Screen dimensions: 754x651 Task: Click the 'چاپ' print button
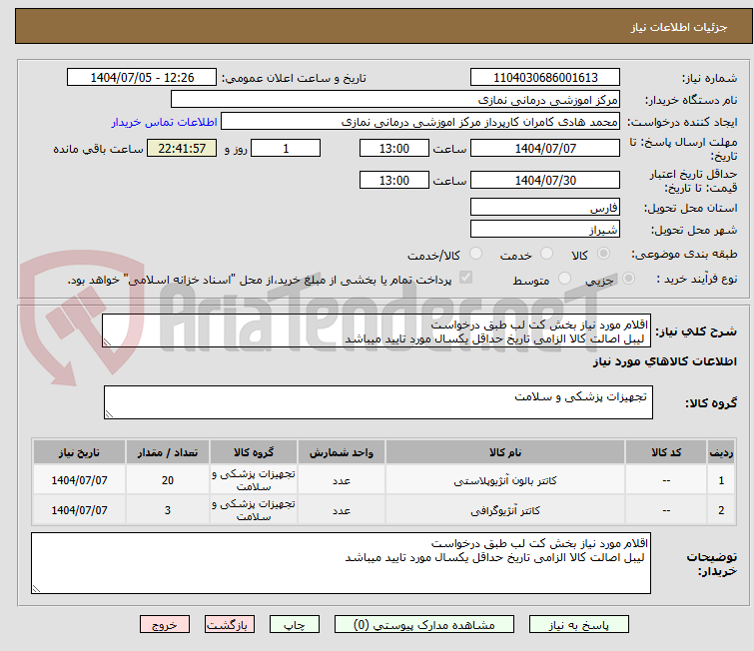click(x=295, y=625)
